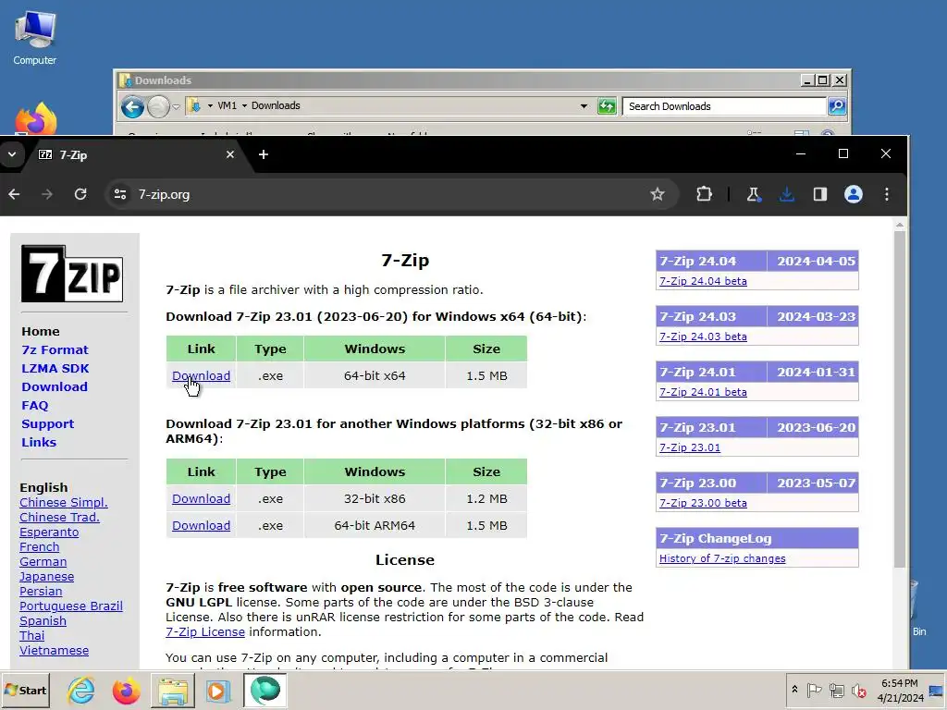Open the 7-Zip License link
The height and width of the screenshot is (710, 947).
click(205, 631)
